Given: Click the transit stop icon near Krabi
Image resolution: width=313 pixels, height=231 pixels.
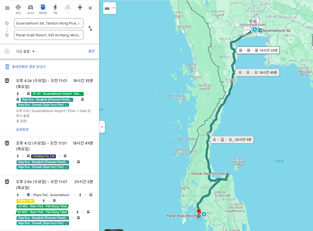Looking at the screenshot, I should [x=204, y=214].
